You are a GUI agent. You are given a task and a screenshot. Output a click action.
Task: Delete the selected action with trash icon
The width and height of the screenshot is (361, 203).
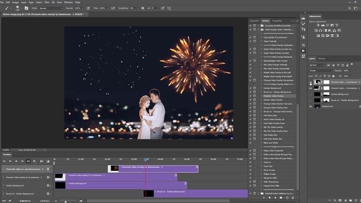click(293, 198)
